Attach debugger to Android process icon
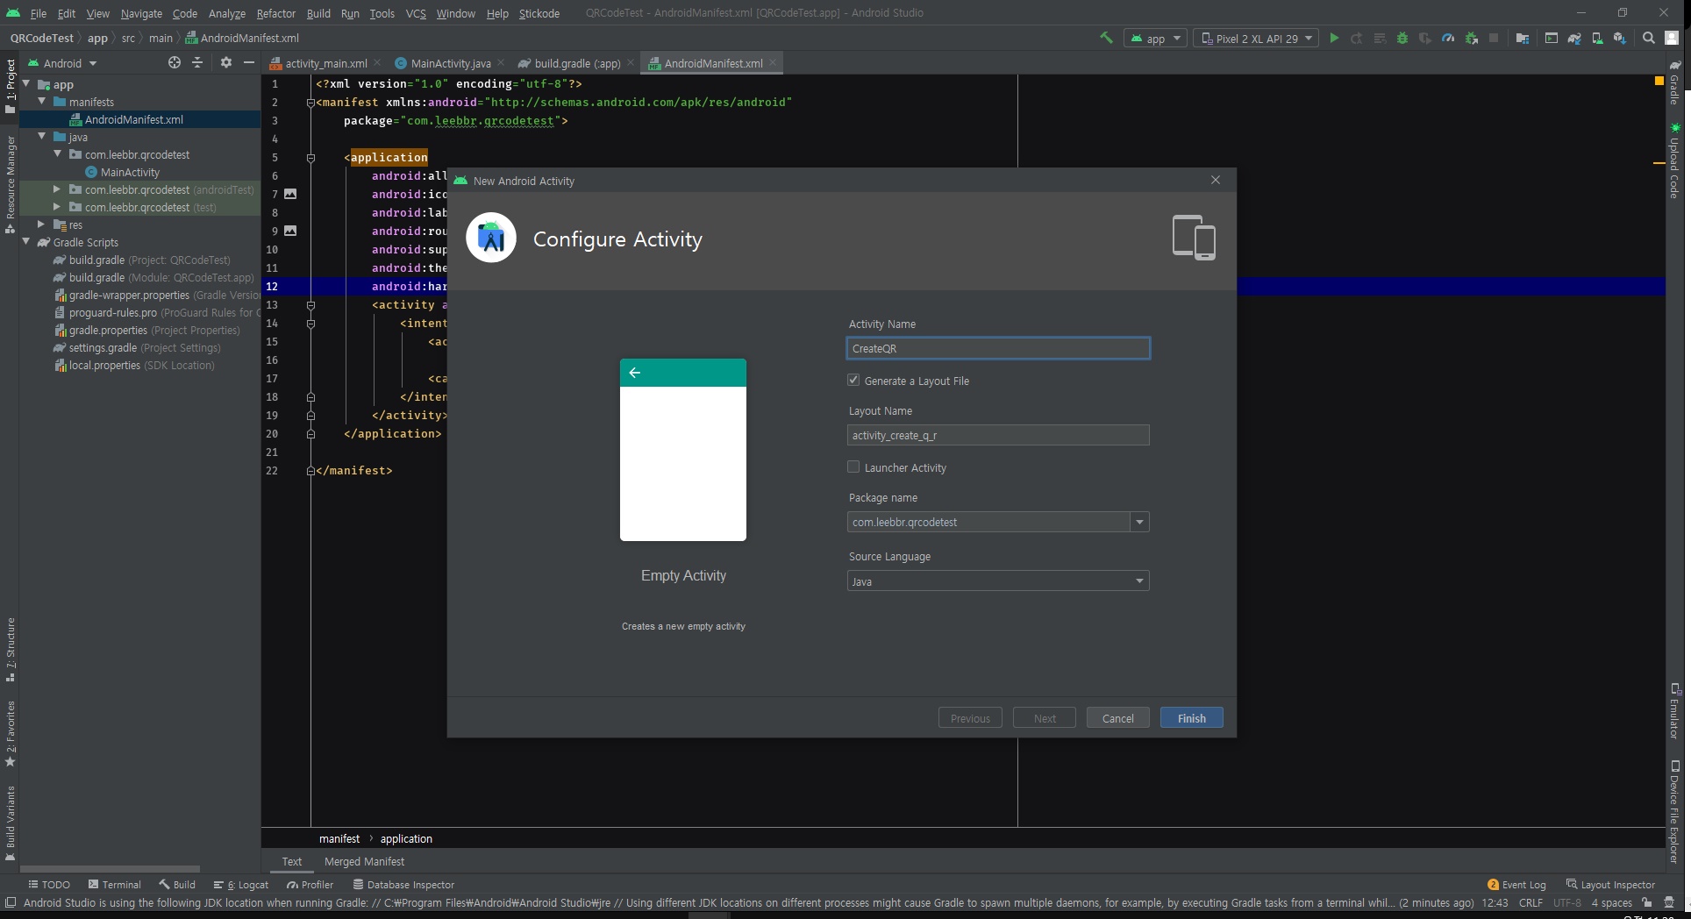 point(1472,38)
